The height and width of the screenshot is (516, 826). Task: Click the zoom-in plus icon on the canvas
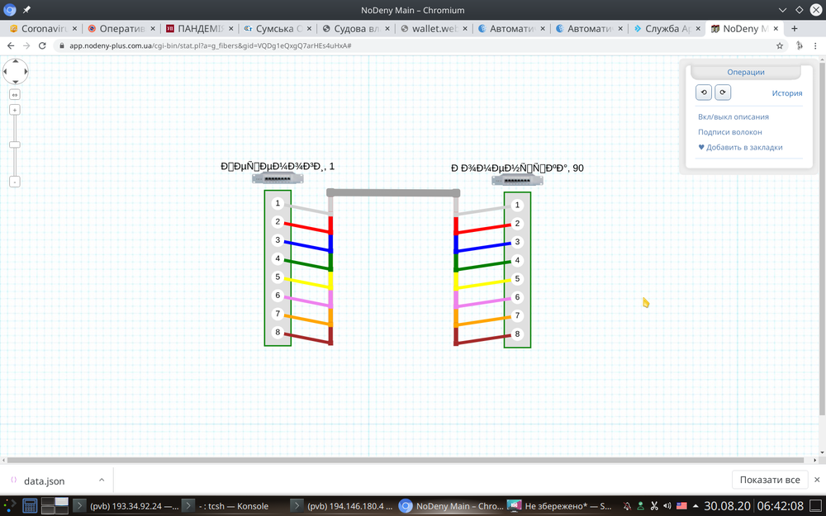point(14,109)
